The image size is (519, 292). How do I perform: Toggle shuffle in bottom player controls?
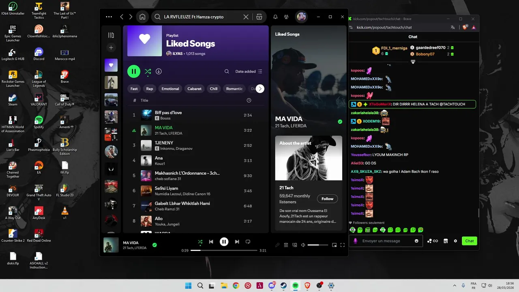200,242
